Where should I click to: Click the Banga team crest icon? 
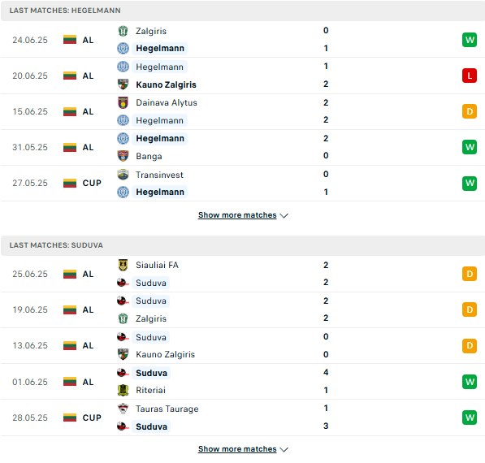click(x=123, y=156)
